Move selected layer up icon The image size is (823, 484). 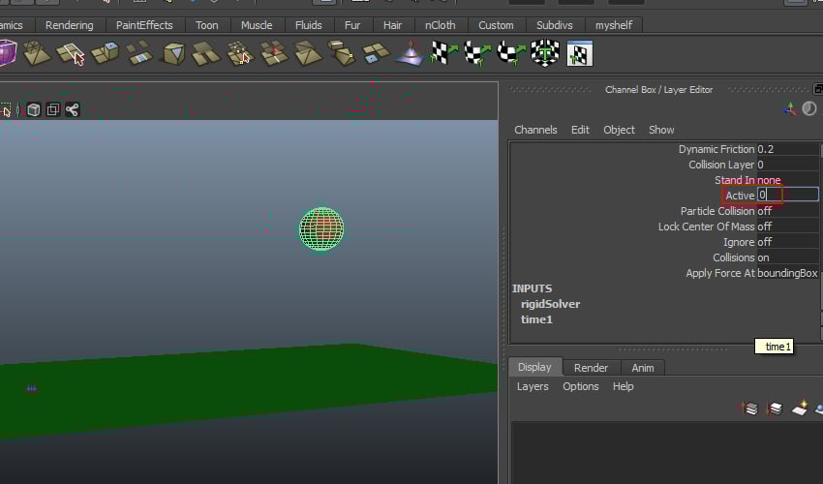[749, 408]
